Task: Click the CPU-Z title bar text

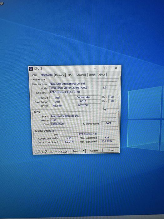Action: (38, 69)
